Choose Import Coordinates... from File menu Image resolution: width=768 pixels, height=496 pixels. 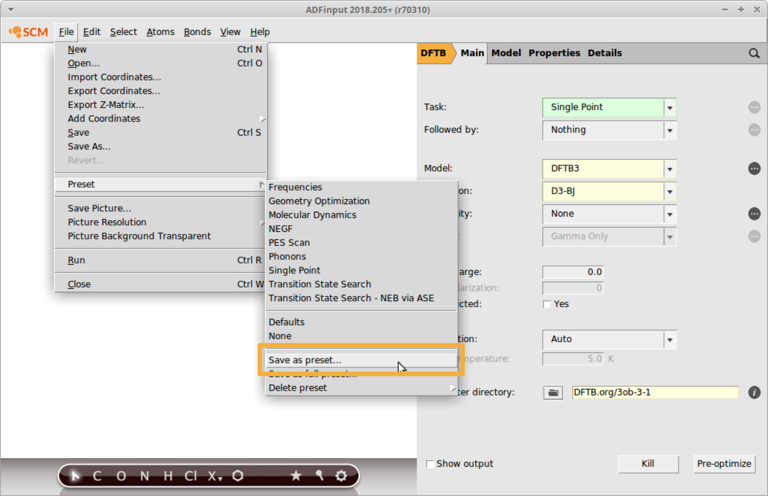(161, 77)
